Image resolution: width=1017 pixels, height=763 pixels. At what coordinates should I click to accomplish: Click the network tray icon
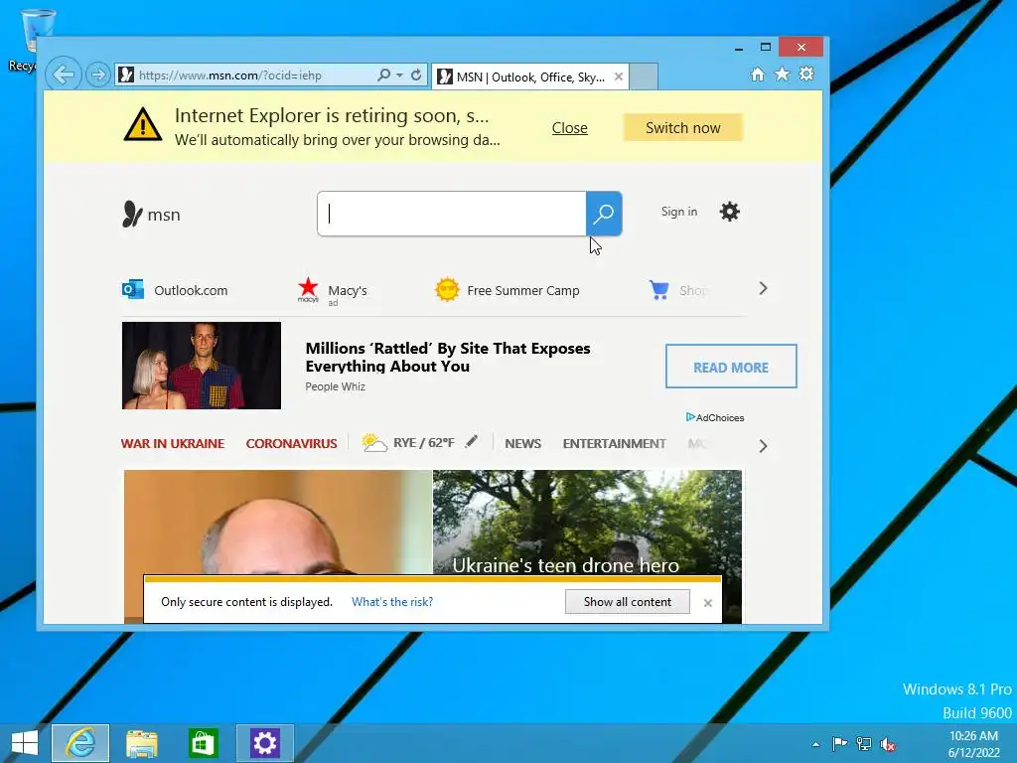coord(864,743)
